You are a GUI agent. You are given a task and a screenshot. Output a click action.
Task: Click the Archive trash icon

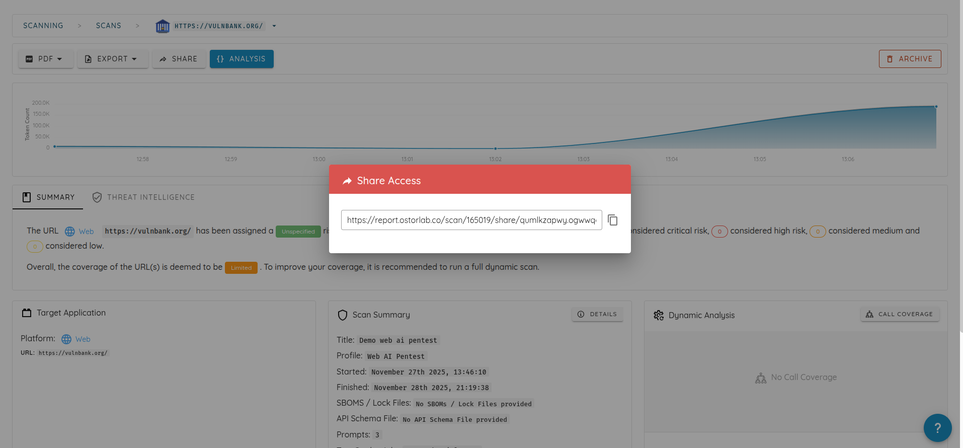[x=890, y=59]
